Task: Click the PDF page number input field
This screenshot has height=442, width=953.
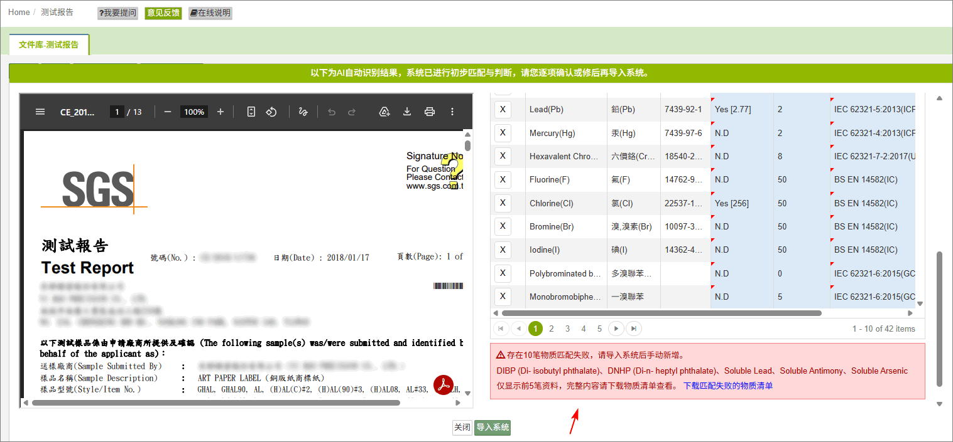Action: [x=117, y=112]
